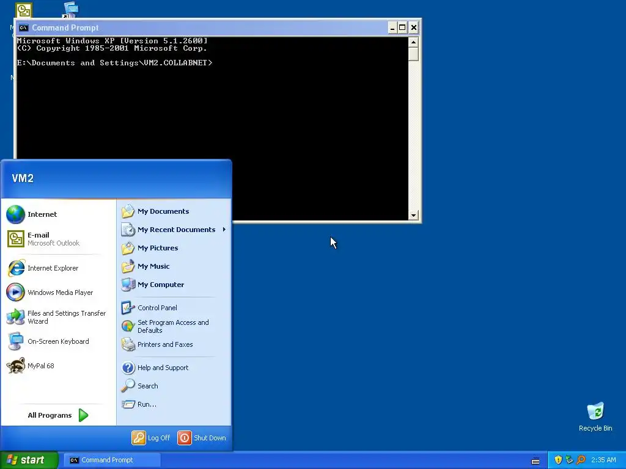Image resolution: width=626 pixels, height=469 pixels.
Task: Expand All Programs green arrow
Action: tap(83, 415)
